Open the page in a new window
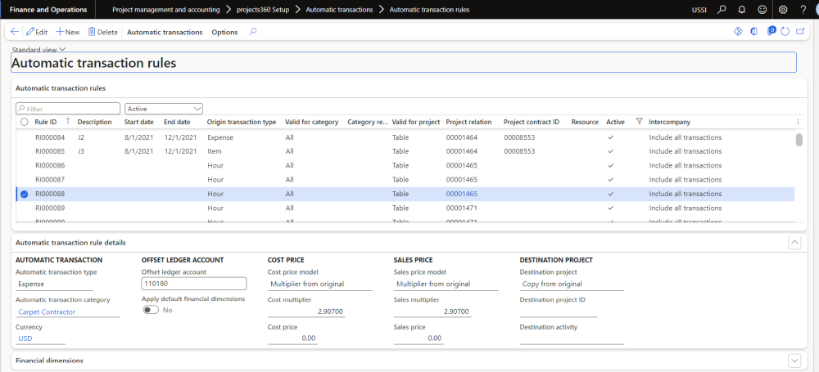Image resolution: width=819 pixels, height=372 pixels. point(800,32)
